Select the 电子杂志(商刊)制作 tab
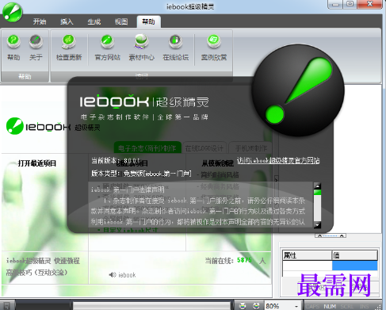386x310 pixels. pos(147,148)
